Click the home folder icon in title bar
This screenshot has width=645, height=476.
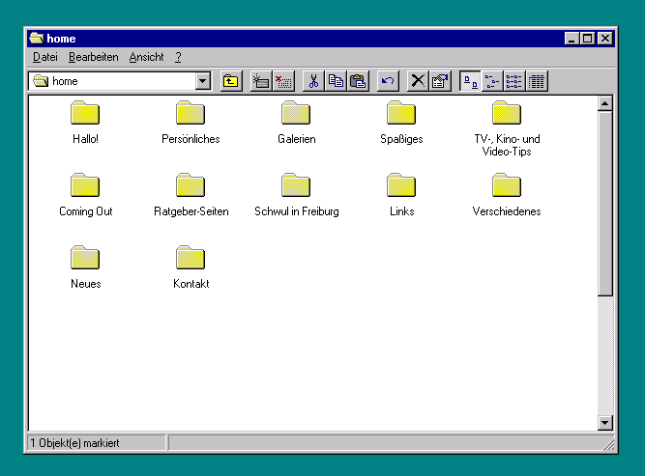pyautogui.click(x=37, y=39)
